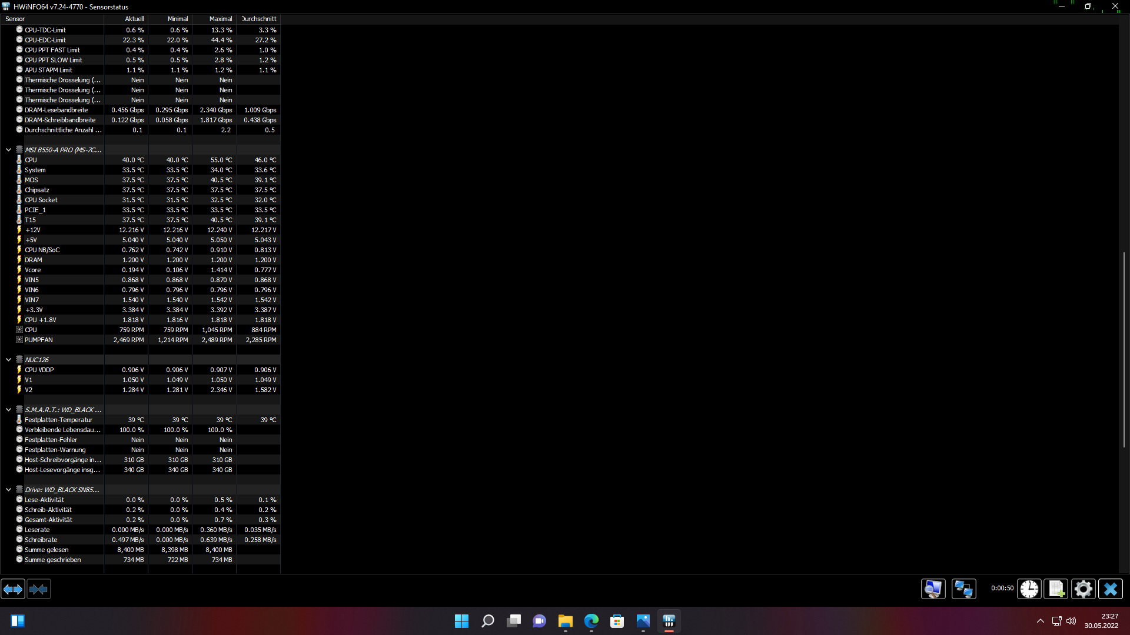Click the expand columns arrows button
Screen dimensions: 1130x635
13,589
